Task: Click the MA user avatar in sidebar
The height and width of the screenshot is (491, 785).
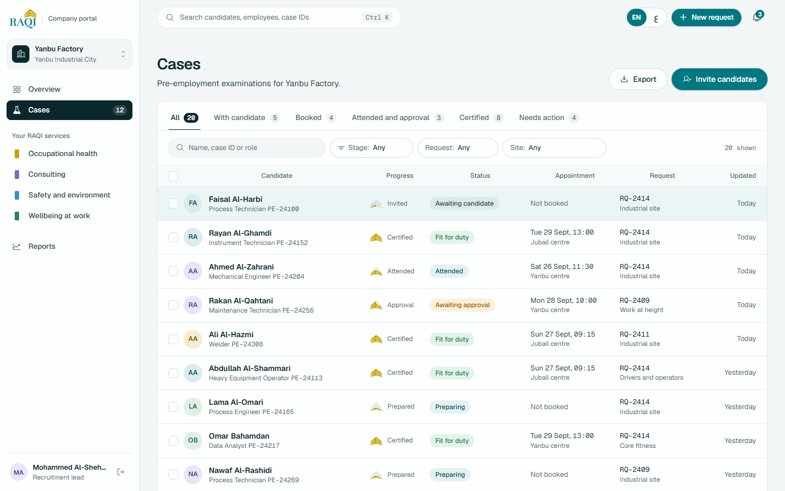Action: [19, 472]
